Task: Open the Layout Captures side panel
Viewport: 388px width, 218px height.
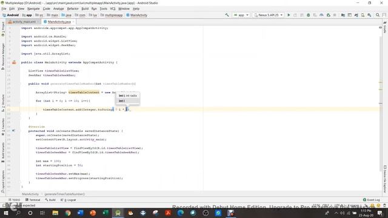Action: 3,182
